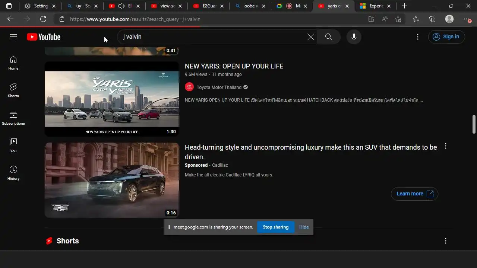This screenshot has height=268, width=477.
Task: Clear the search query with X icon
Action: [310, 37]
